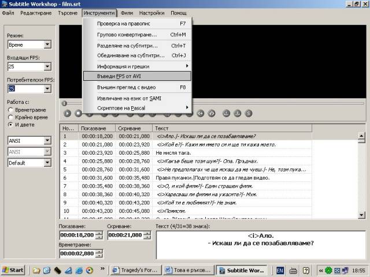Screen dimensions: 370x277
Task: Open the Търсене menu
Action: [x=68, y=13]
